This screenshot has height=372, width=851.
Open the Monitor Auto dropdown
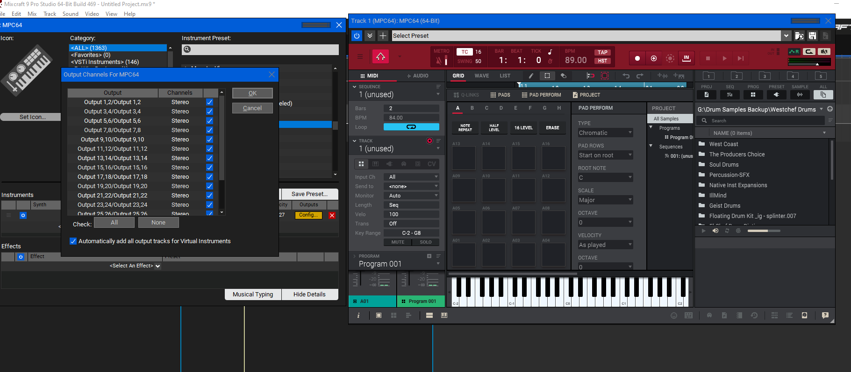click(x=411, y=196)
